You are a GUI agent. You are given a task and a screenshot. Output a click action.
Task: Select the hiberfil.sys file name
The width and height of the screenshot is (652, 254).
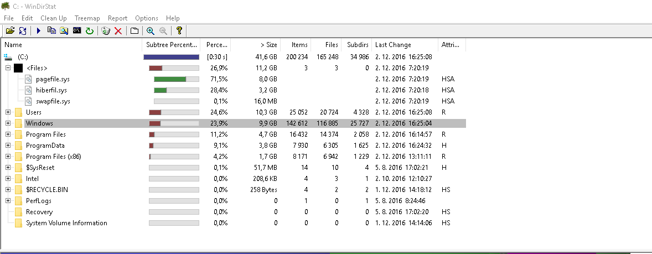51,90
